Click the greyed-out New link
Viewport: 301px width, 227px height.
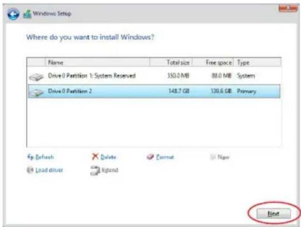[x=224, y=157]
